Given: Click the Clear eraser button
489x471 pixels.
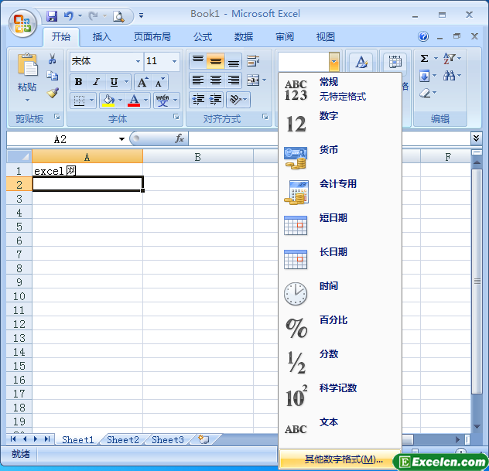Looking at the screenshot, I should tap(425, 93).
